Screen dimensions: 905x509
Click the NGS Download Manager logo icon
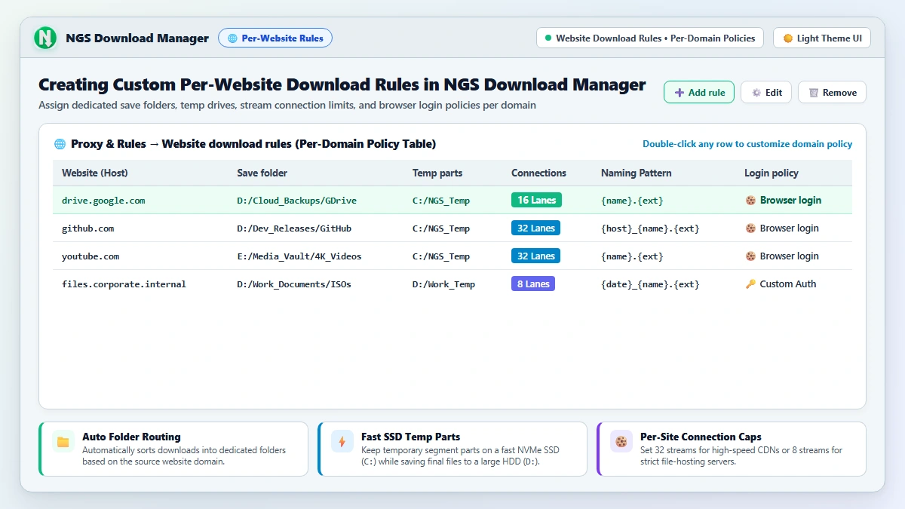click(x=46, y=38)
